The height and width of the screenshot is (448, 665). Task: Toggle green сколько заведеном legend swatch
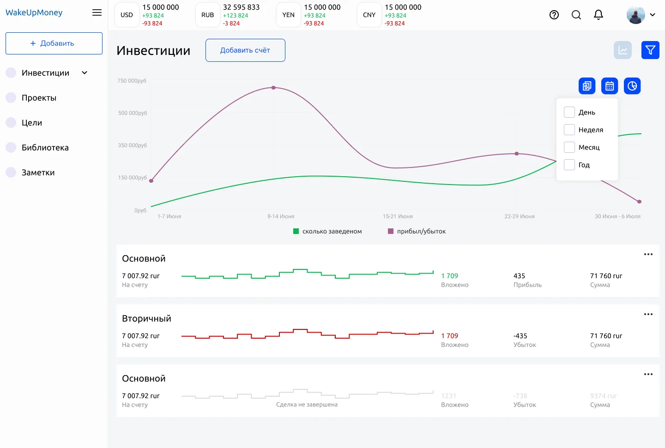296,231
